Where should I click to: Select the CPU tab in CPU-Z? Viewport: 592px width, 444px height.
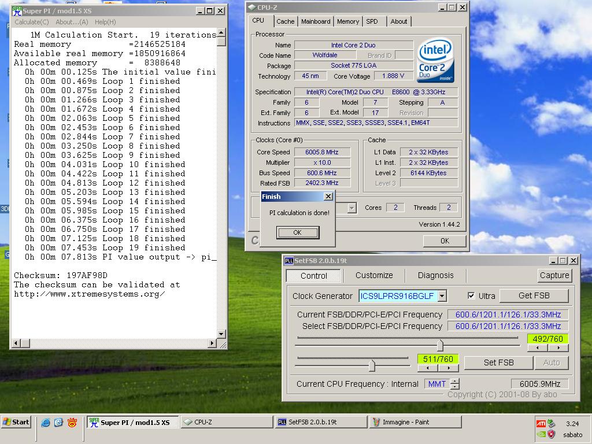click(258, 20)
